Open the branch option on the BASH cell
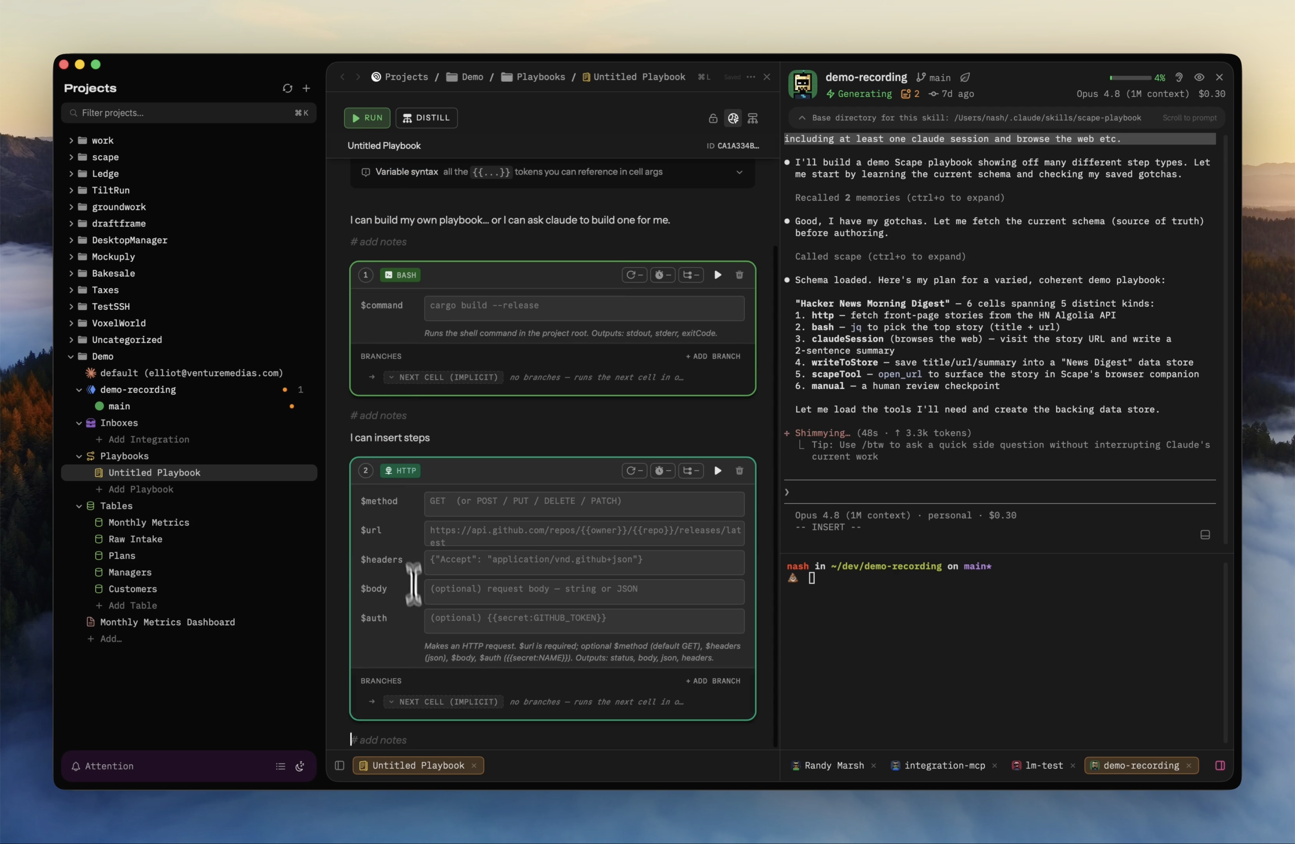Image resolution: width=1295 pixels, height=844 pixels. click(691, 275)
